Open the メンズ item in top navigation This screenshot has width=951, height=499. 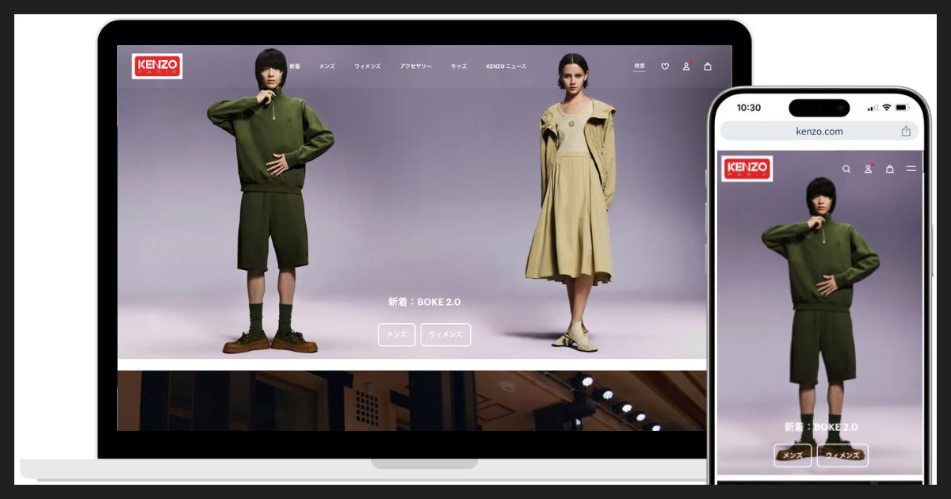327,67
